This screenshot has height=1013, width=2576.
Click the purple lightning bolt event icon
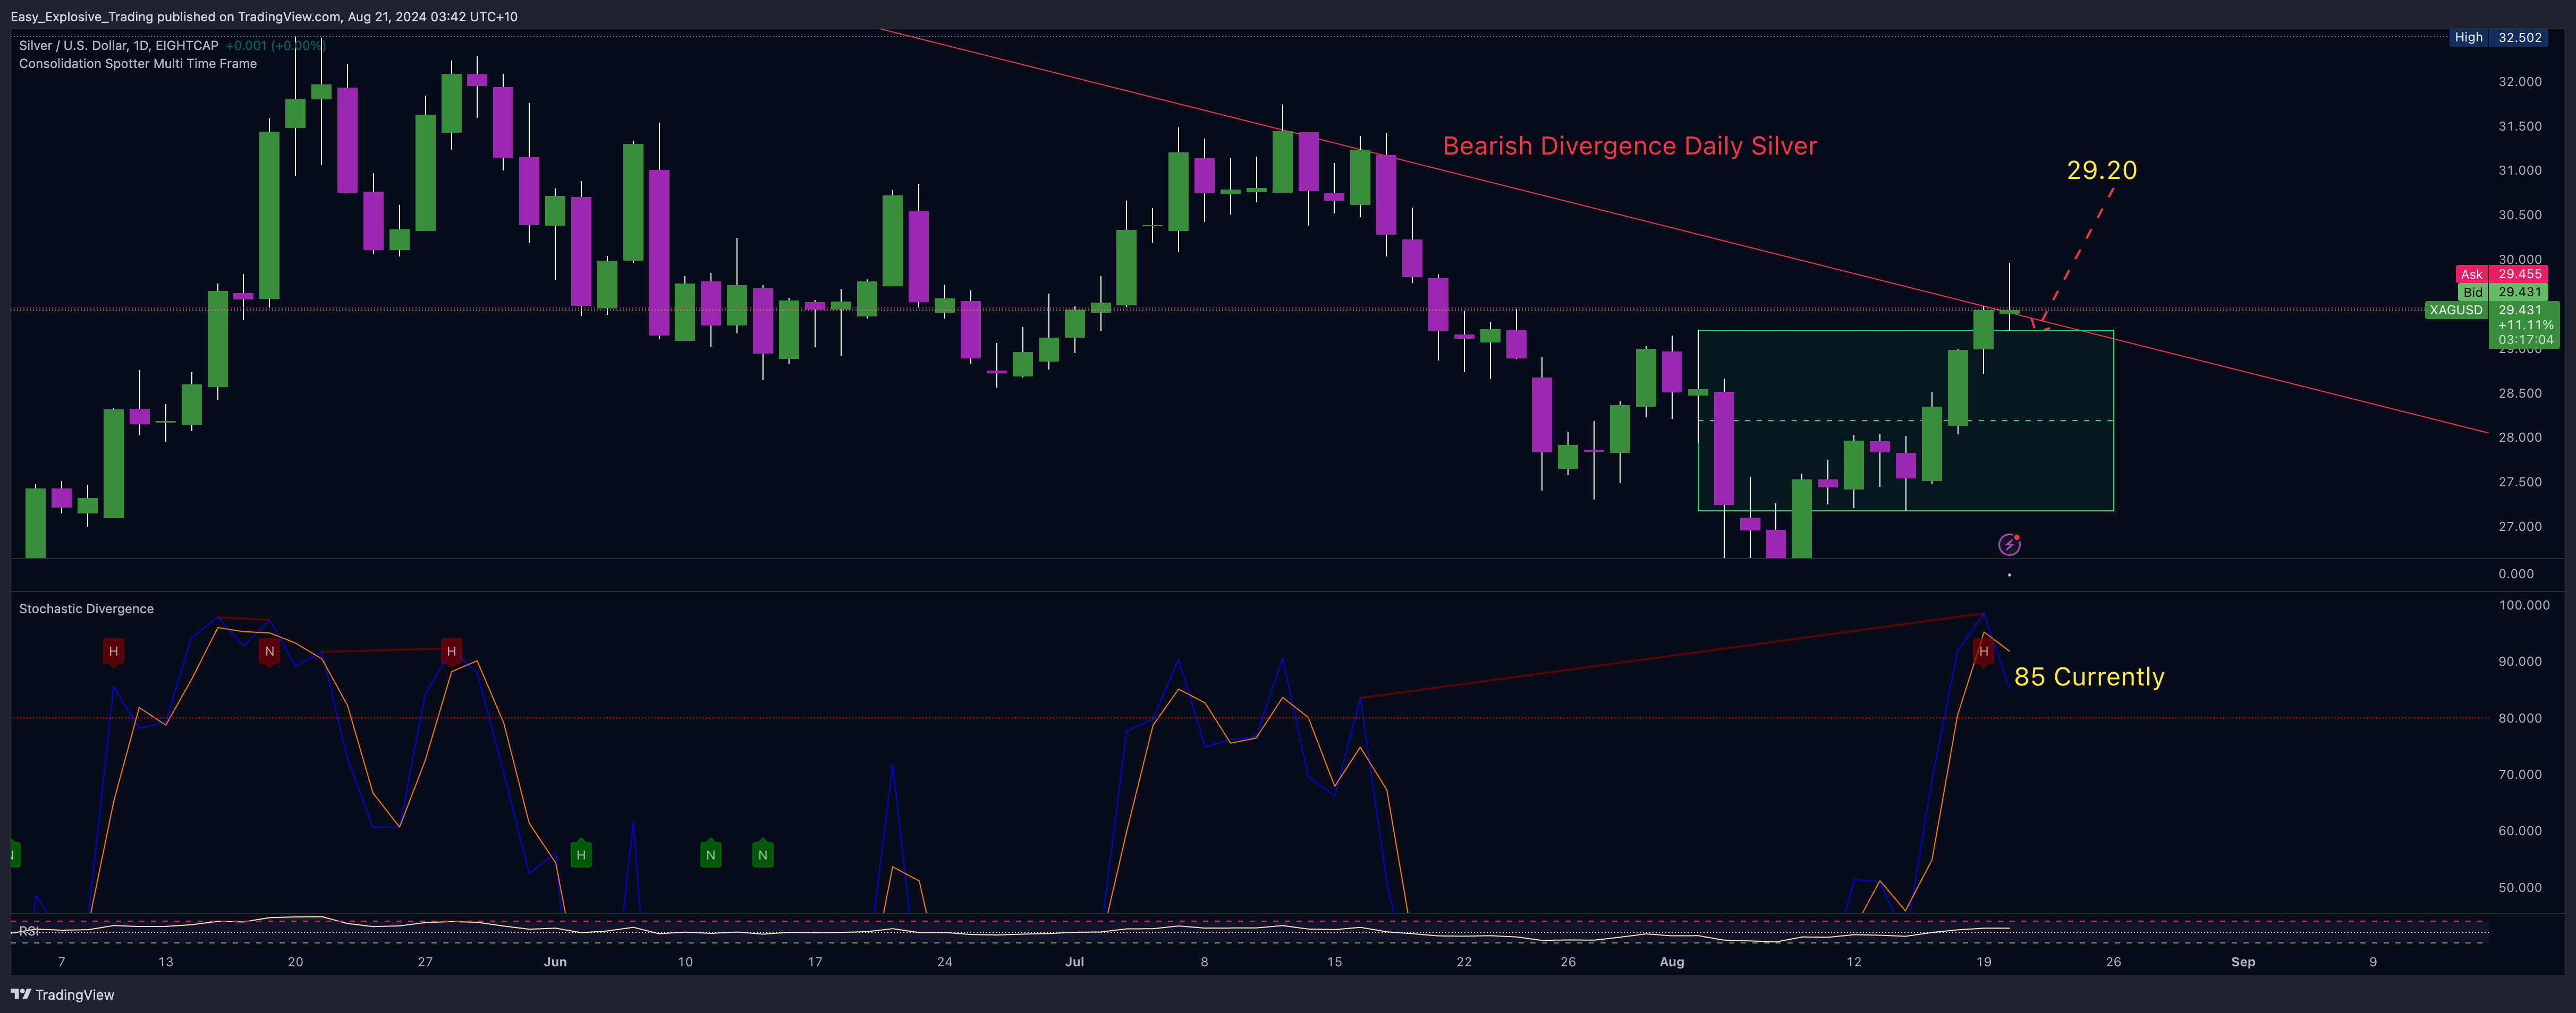[x=2009, y=545]
